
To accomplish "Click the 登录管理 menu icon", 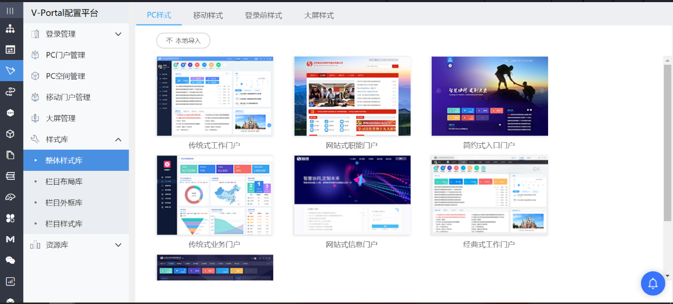I will coord(36,34).
